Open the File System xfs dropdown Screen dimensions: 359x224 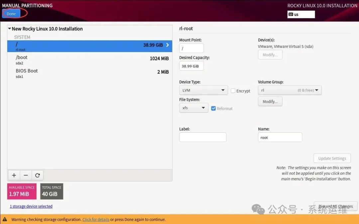[x=193, y=108]
